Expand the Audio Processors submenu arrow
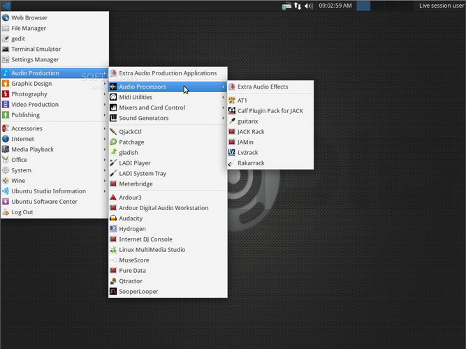 (x=223, y=87)
